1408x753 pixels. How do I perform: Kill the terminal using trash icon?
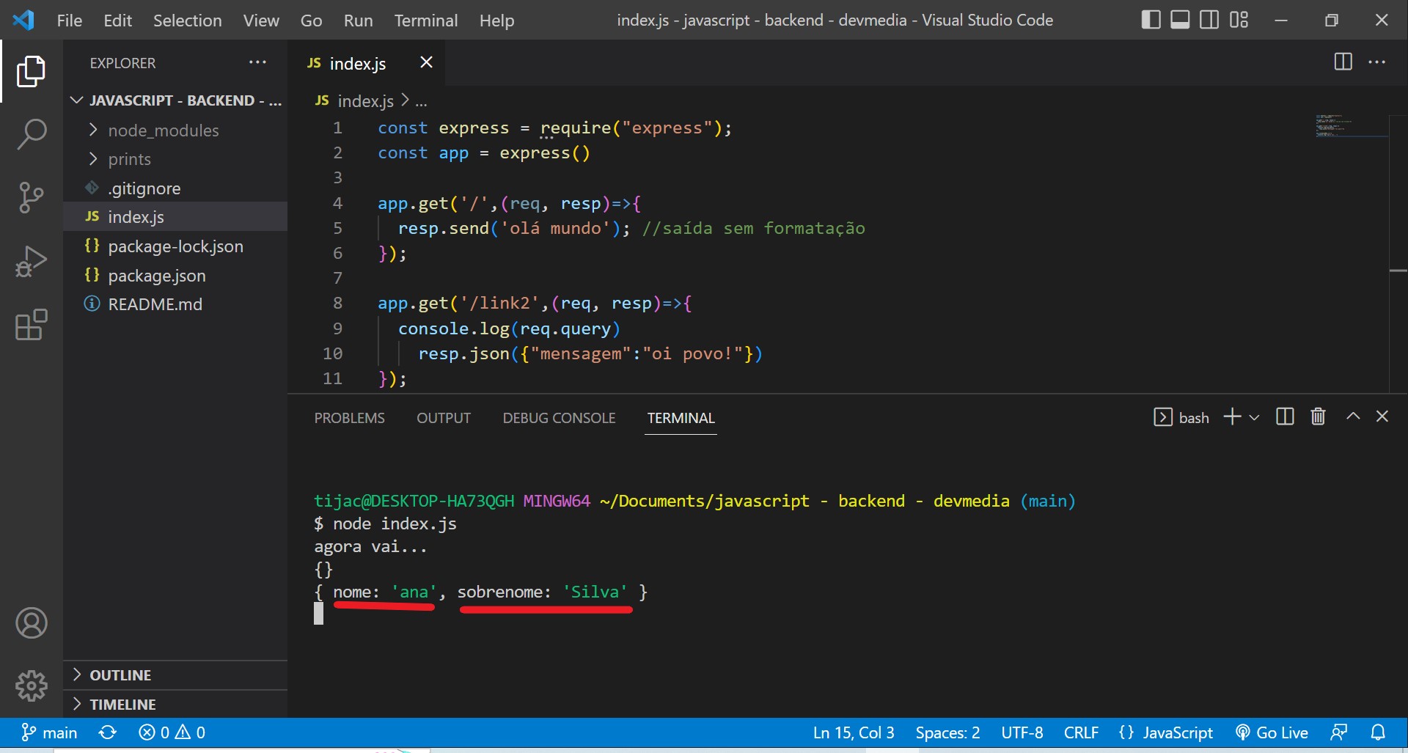[1318, 416]
